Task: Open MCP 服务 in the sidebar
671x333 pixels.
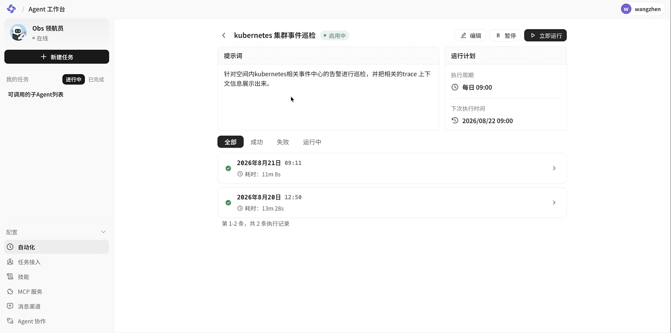Action: (x=57, y=291)
